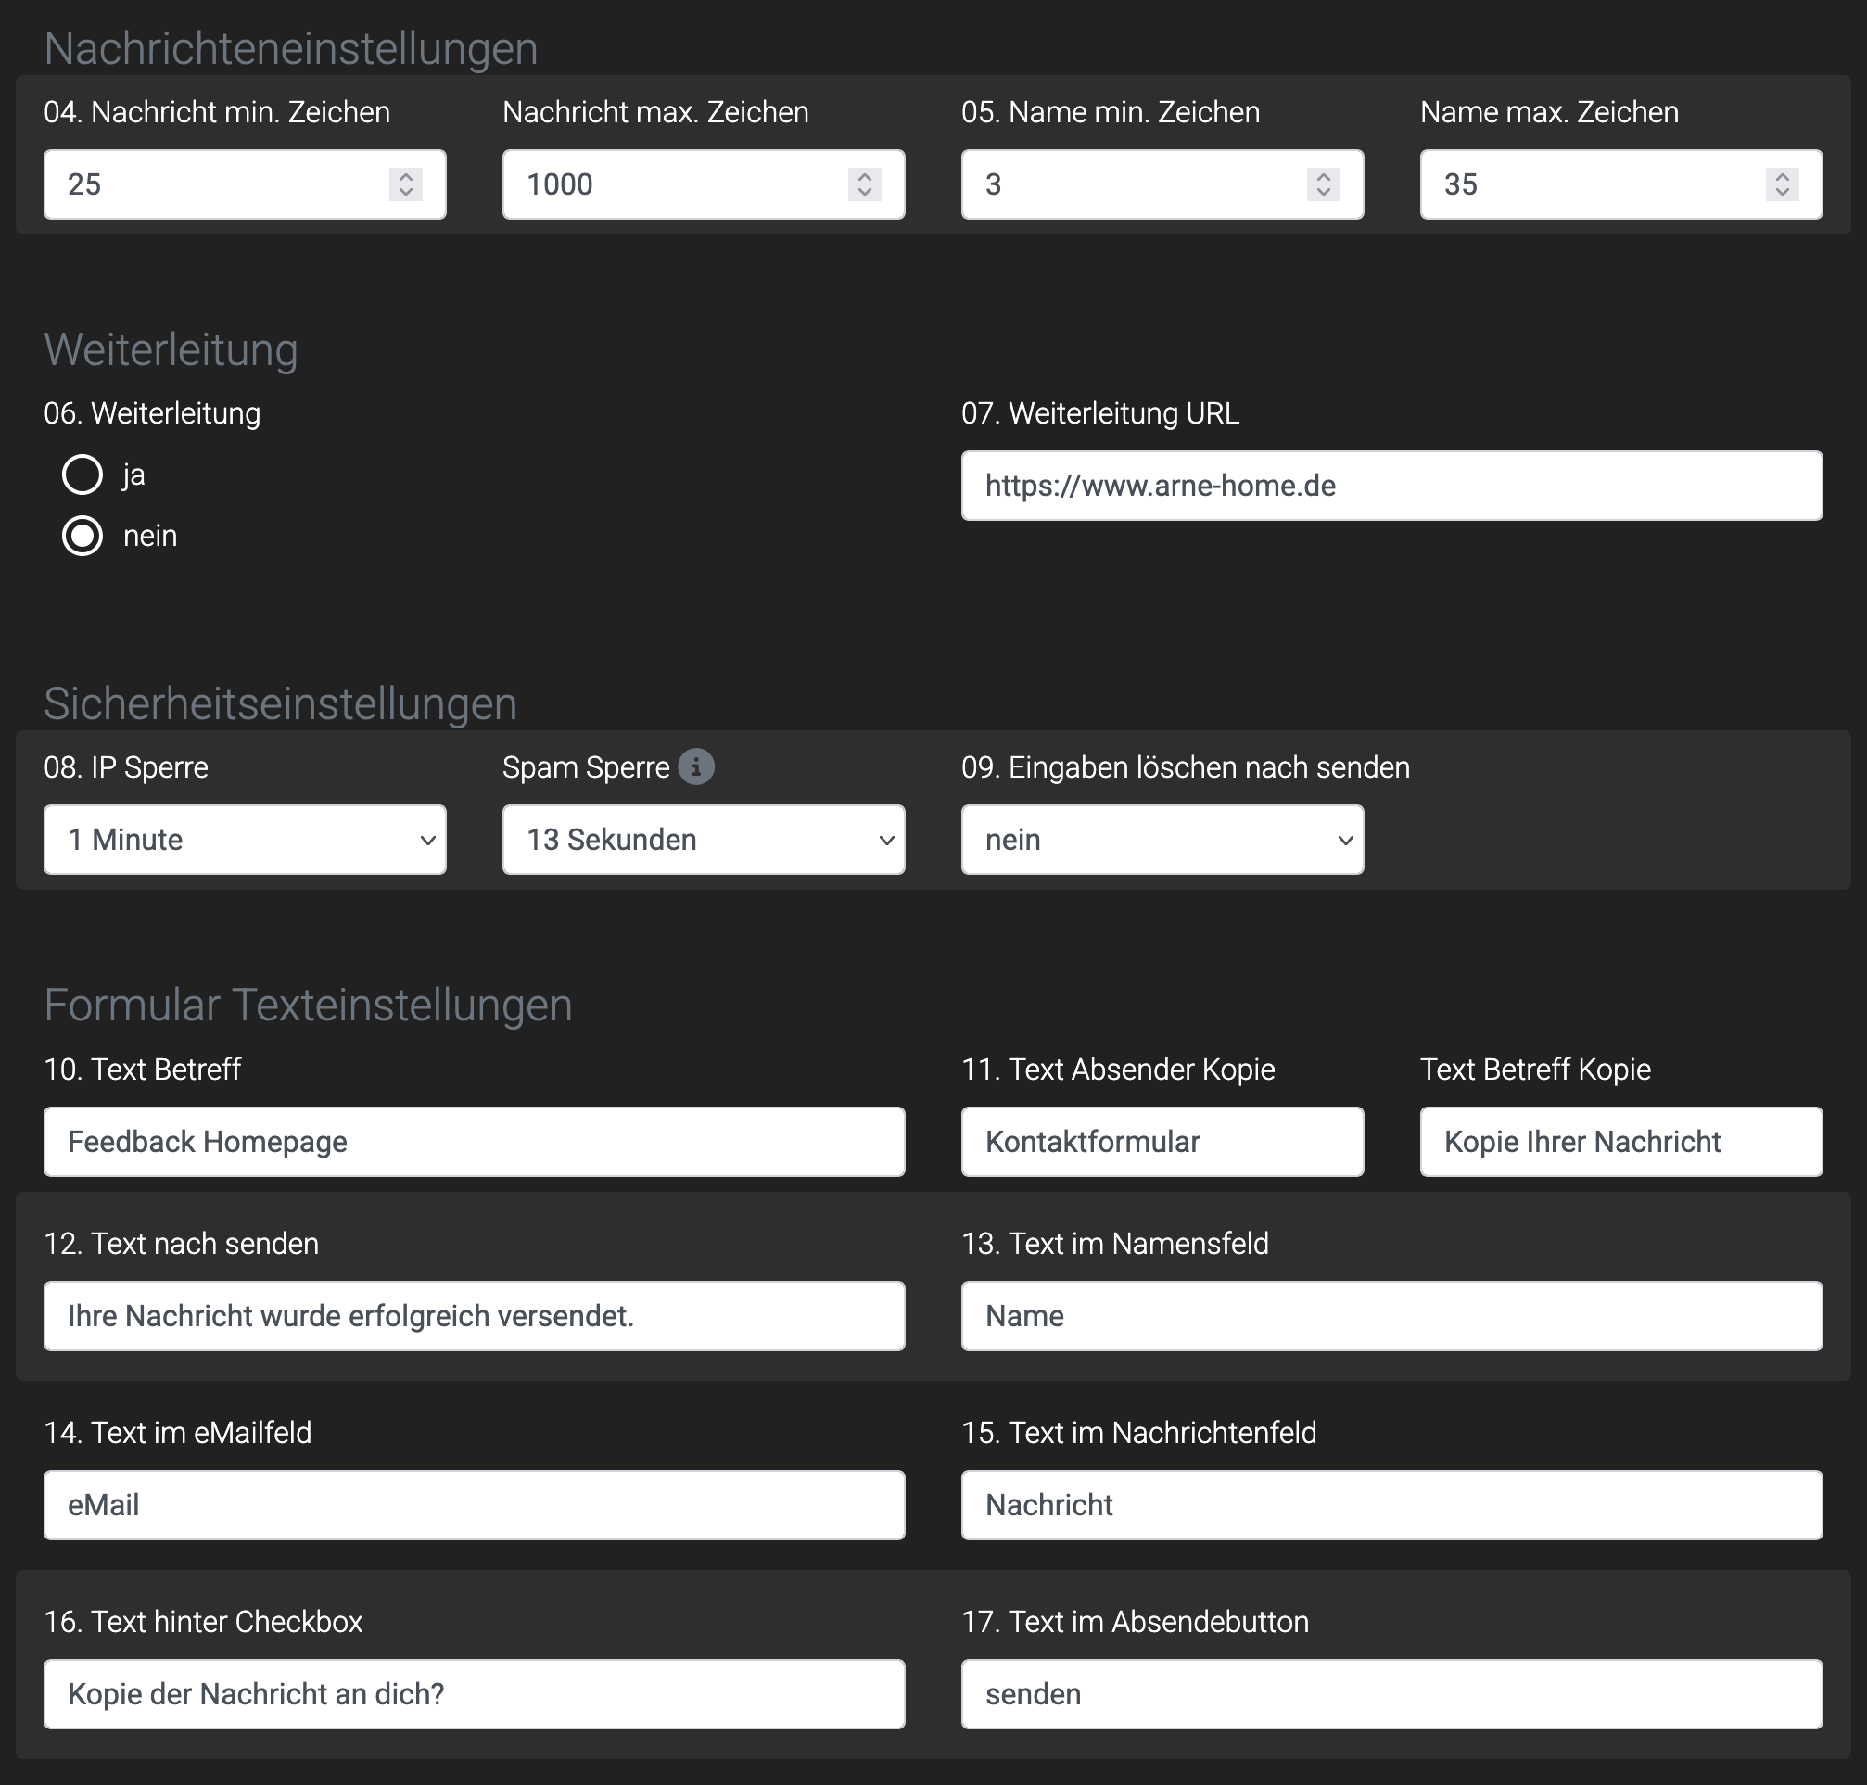
Task: Click stepper arrows of Name max. Zeichen
Action: pos(1782,184)
